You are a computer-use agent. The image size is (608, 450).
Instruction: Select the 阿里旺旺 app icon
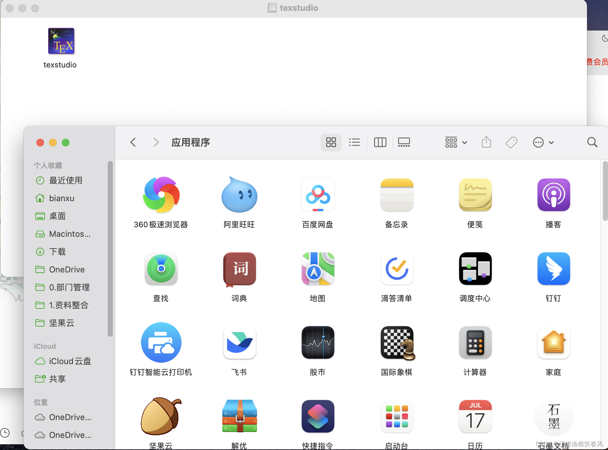(239, 195)
